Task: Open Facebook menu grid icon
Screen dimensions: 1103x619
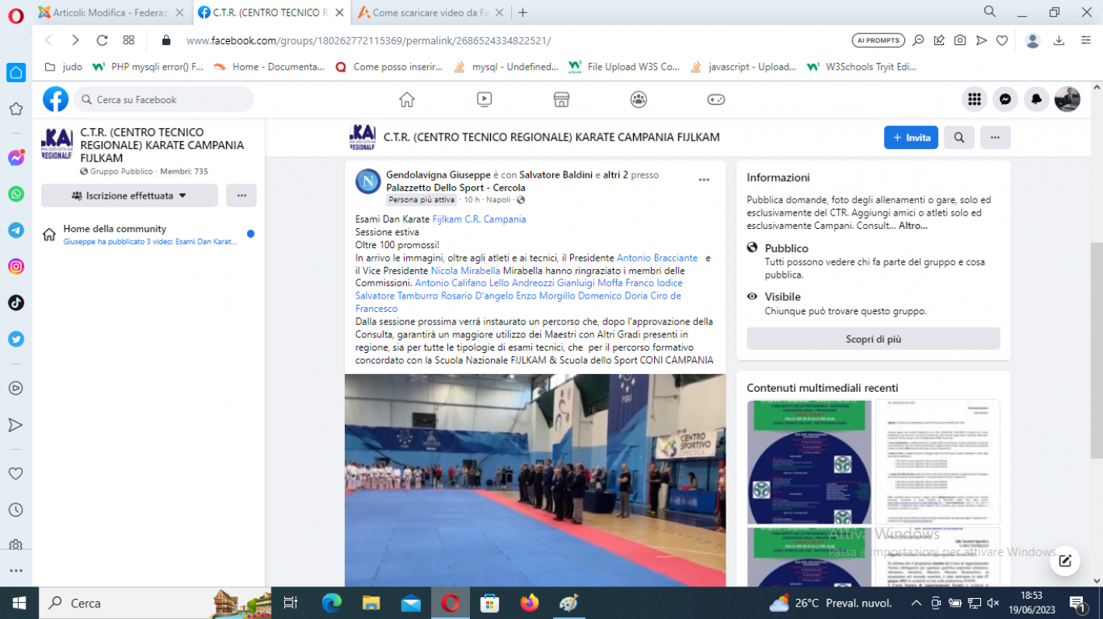Action: click(974, 99)
